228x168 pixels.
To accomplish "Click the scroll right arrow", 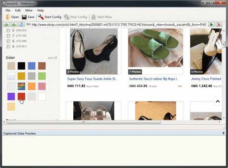I will [x=219, y=122].
